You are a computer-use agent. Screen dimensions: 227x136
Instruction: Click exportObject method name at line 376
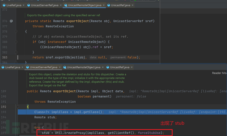click(x=77, y=21)
